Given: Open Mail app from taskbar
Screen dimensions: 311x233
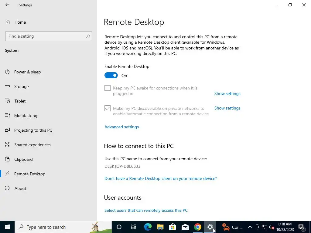Looking at the screenshot, I should pyautogui.click(x=185, y=227).
